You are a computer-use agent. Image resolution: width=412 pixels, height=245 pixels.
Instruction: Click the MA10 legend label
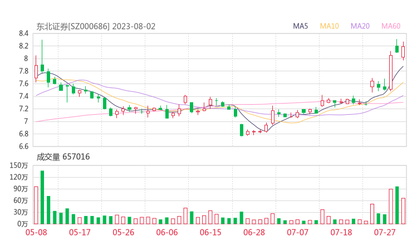coord(329,26)
